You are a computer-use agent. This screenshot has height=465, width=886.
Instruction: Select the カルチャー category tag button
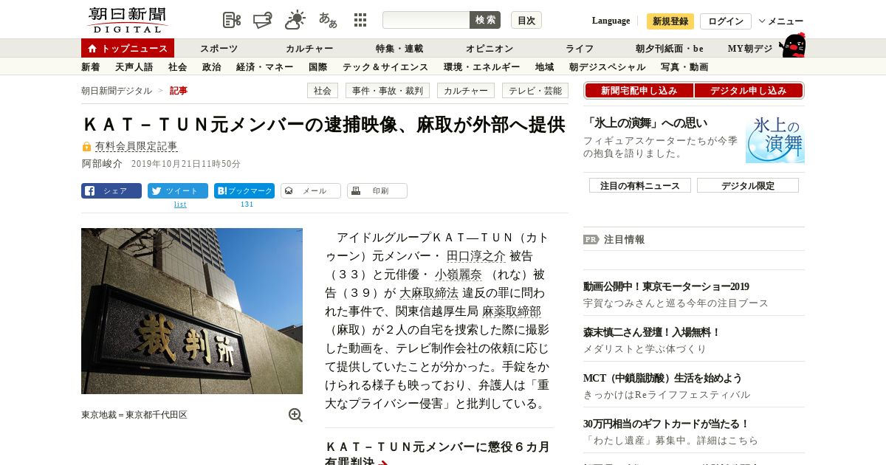tap(466, 91)
